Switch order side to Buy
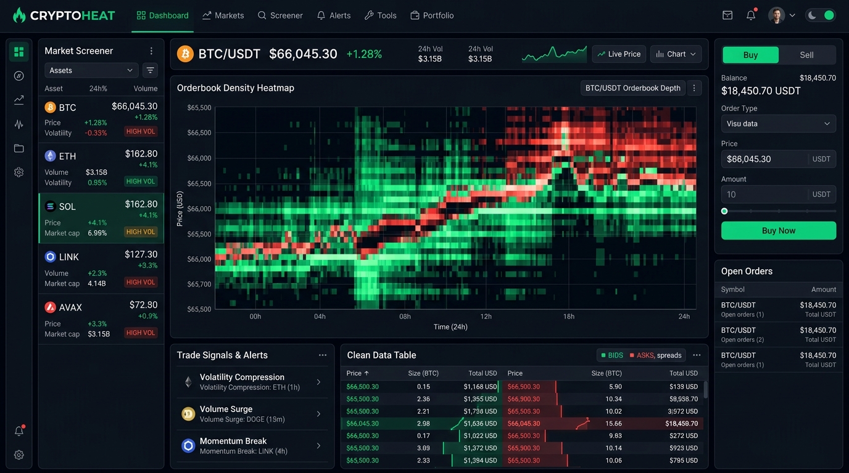The width and height of the screenshot is (849, 473). point(750,55)
